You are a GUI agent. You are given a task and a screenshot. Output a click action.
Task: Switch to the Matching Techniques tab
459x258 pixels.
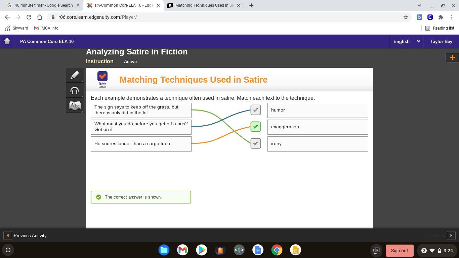(x=203, y=5)
